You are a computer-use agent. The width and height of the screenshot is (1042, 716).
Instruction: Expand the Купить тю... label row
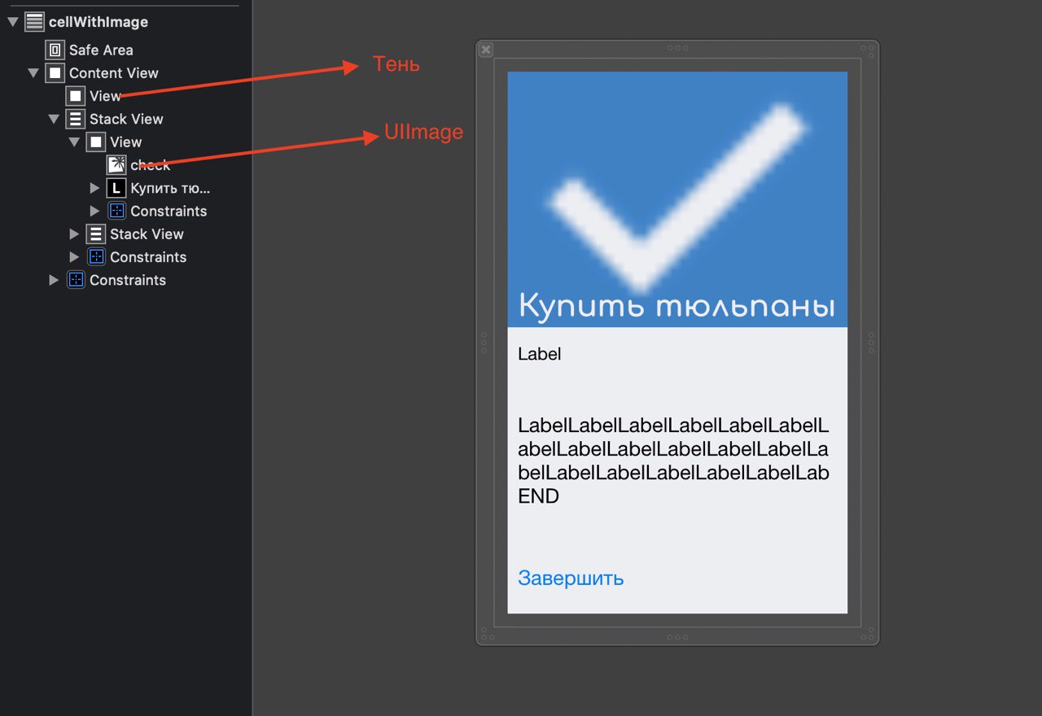pos(94,188)
